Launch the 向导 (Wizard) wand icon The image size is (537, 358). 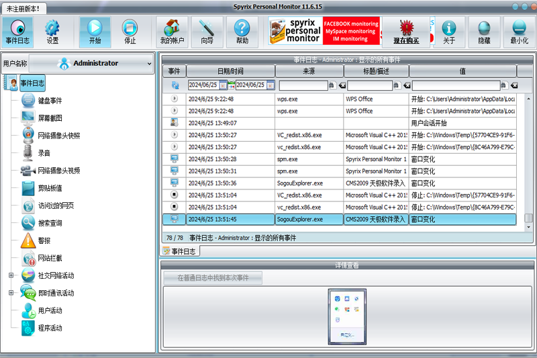207,32
